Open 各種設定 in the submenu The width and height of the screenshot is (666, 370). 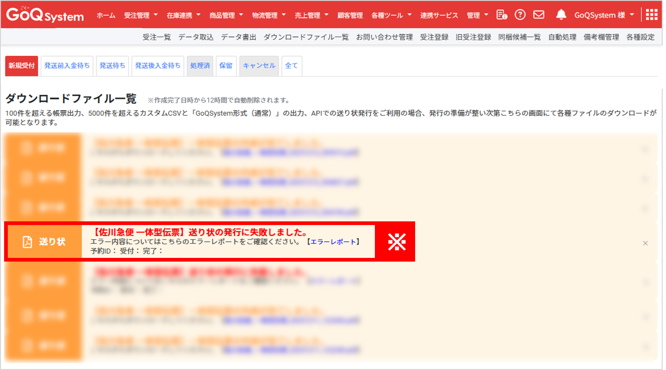pos(640,37)
